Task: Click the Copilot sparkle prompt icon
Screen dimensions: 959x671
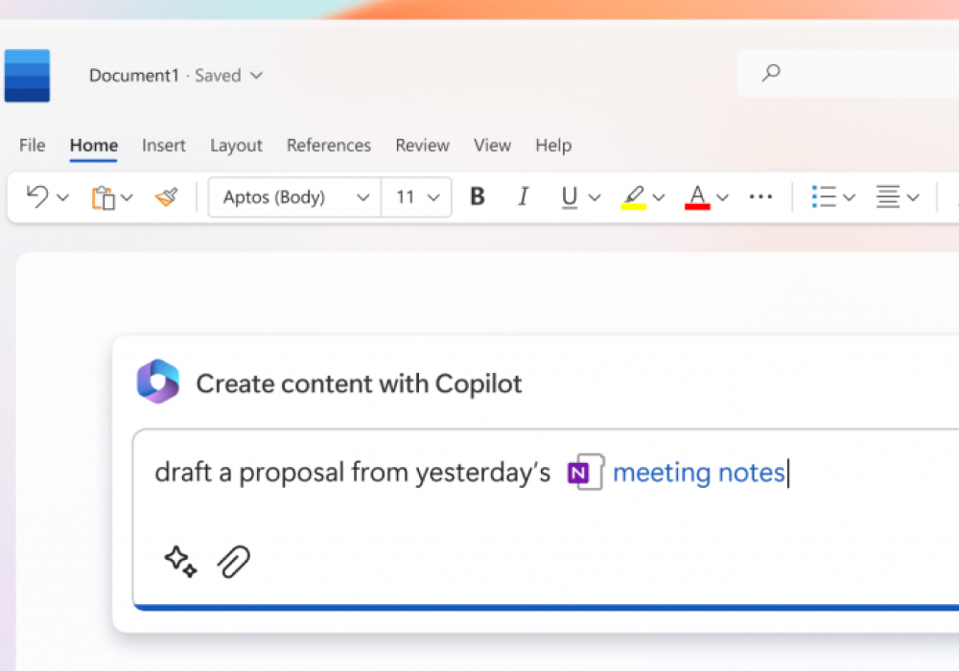Action: (x=180, y=561)
